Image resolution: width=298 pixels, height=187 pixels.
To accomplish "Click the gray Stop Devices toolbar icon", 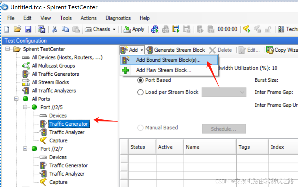I will point(165,29).
